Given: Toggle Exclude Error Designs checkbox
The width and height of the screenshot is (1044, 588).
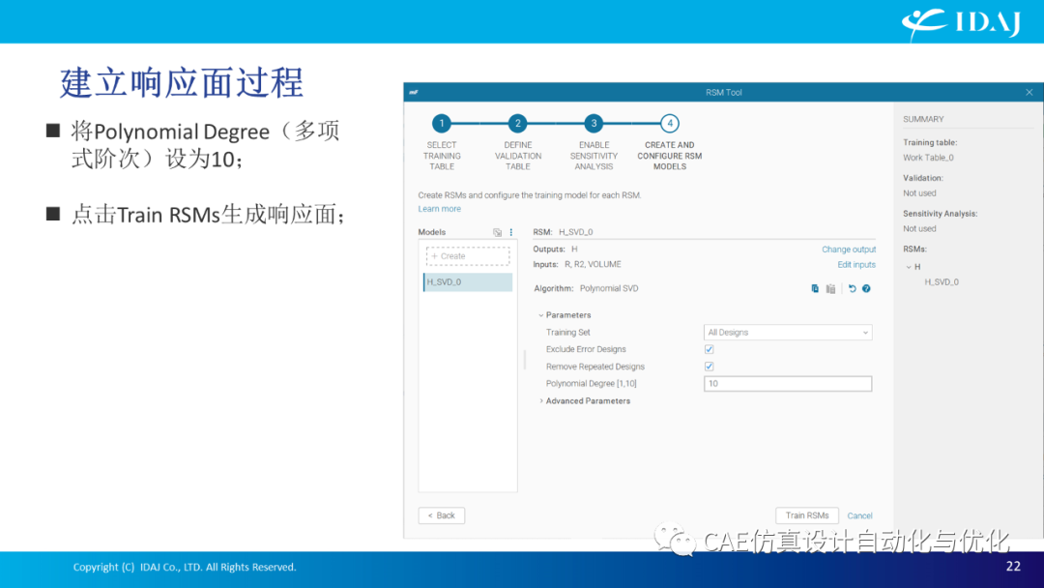Looking at the screenshot, I should click(710, 349).
